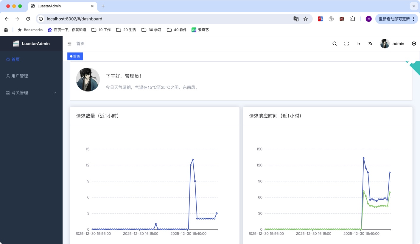Open the 10 工作 bookmark folder
This screenshot has height=244, width=420.
point(101,30)
